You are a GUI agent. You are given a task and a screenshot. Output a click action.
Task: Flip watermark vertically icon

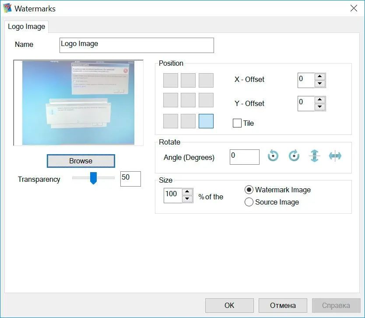point(315,155)
